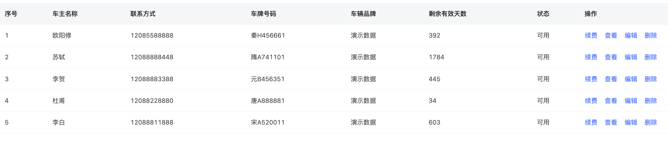Click 删除 in 苏轼's row
668x141 pixels.
pos(651,57)
